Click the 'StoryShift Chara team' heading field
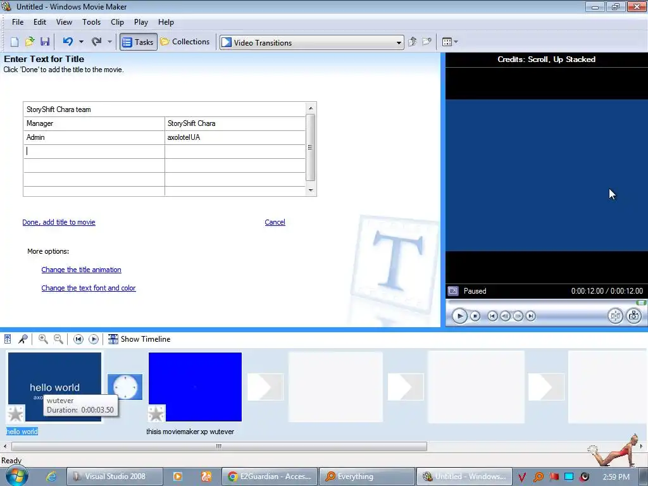This screenshot has height=486, width=648. click(165, 109)
